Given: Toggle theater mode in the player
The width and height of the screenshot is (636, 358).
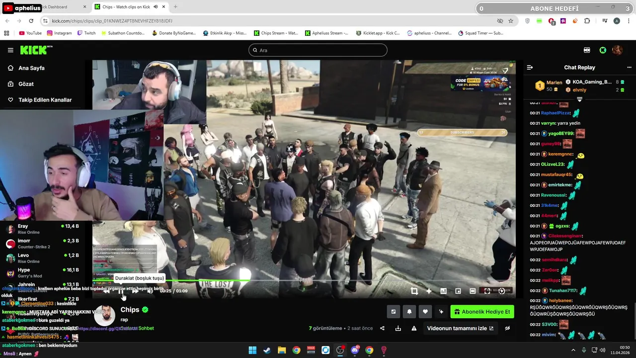Looking at the screenshot, I should (473, 291).
